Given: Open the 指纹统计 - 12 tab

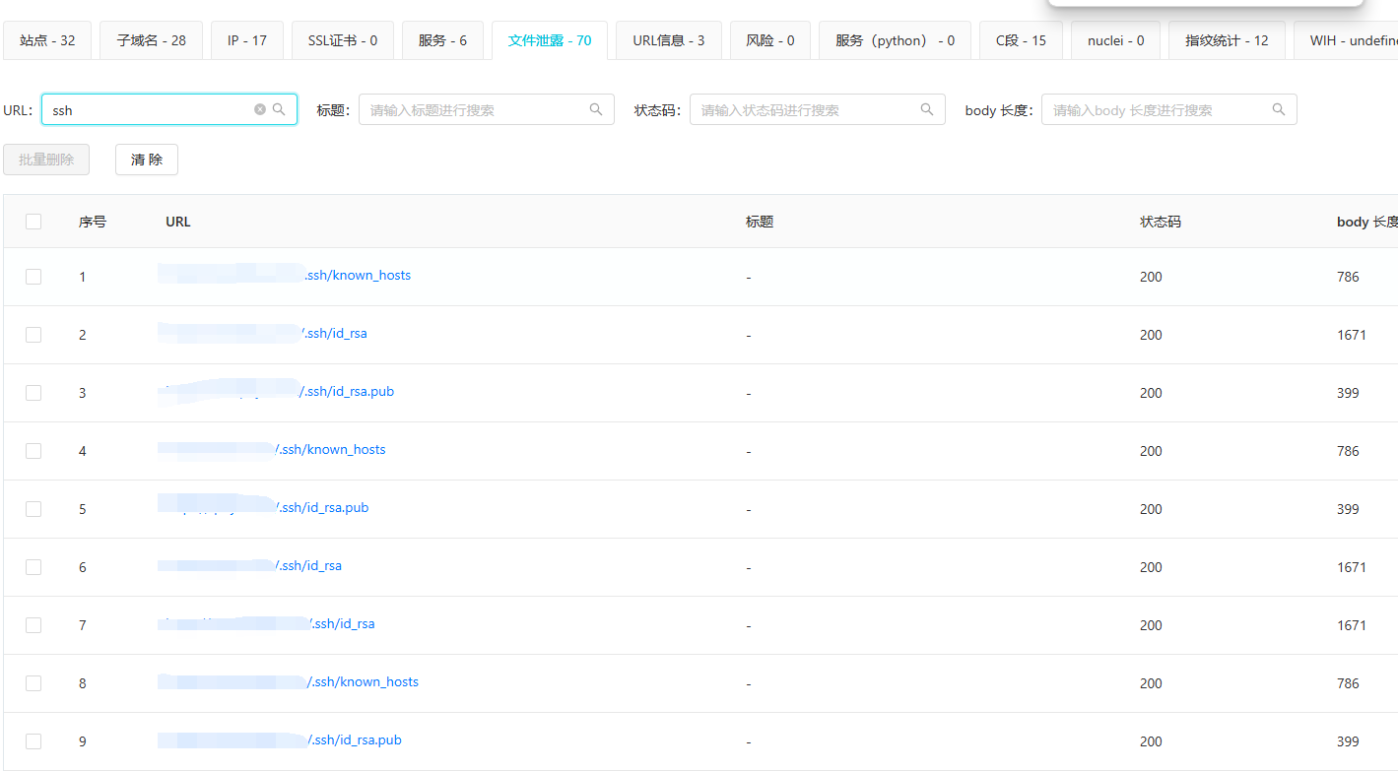Looking at the screenshot, I should pos(1227,40).
